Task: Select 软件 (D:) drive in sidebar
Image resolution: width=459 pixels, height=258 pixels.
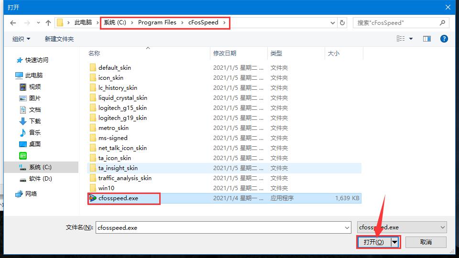Action: pyautogui.click(x=40, y=178)
